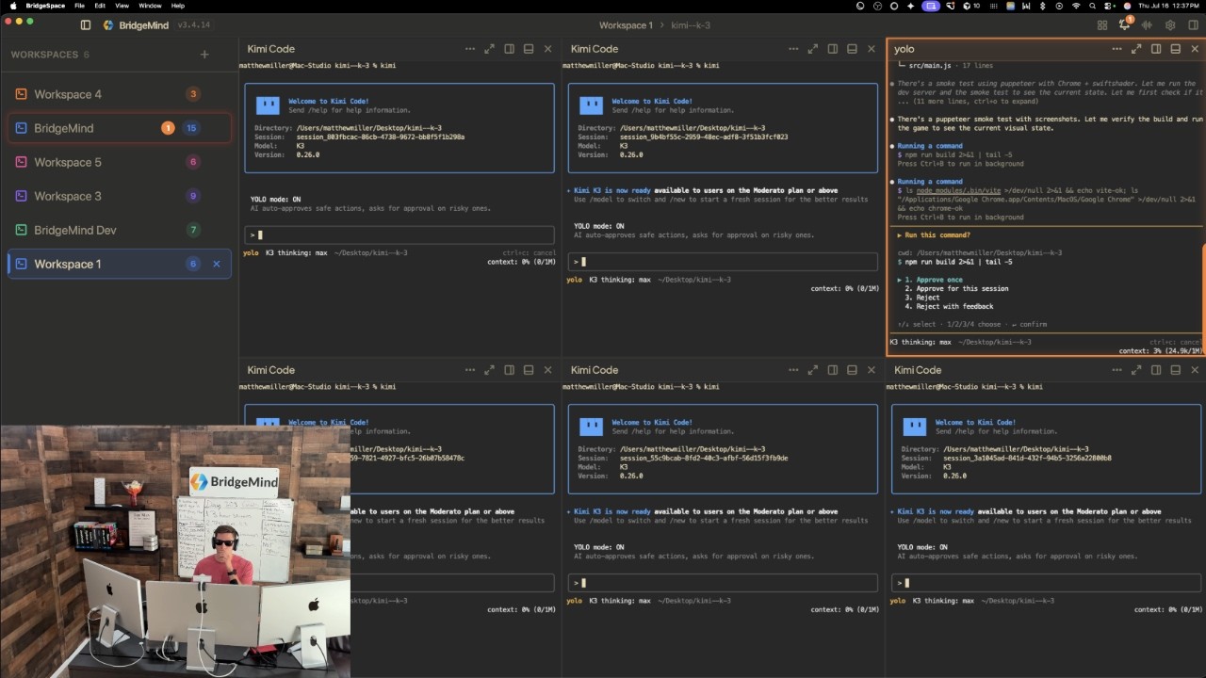
Task: Maximize the yolo pane
Action: click(x=1136, y=49)
